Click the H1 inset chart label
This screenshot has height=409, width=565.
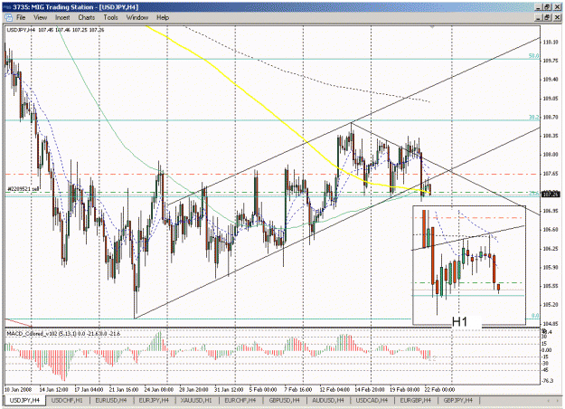click(x=459, y=322)
